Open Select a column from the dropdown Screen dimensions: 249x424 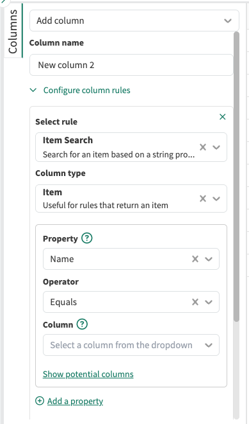coord(131,345)
